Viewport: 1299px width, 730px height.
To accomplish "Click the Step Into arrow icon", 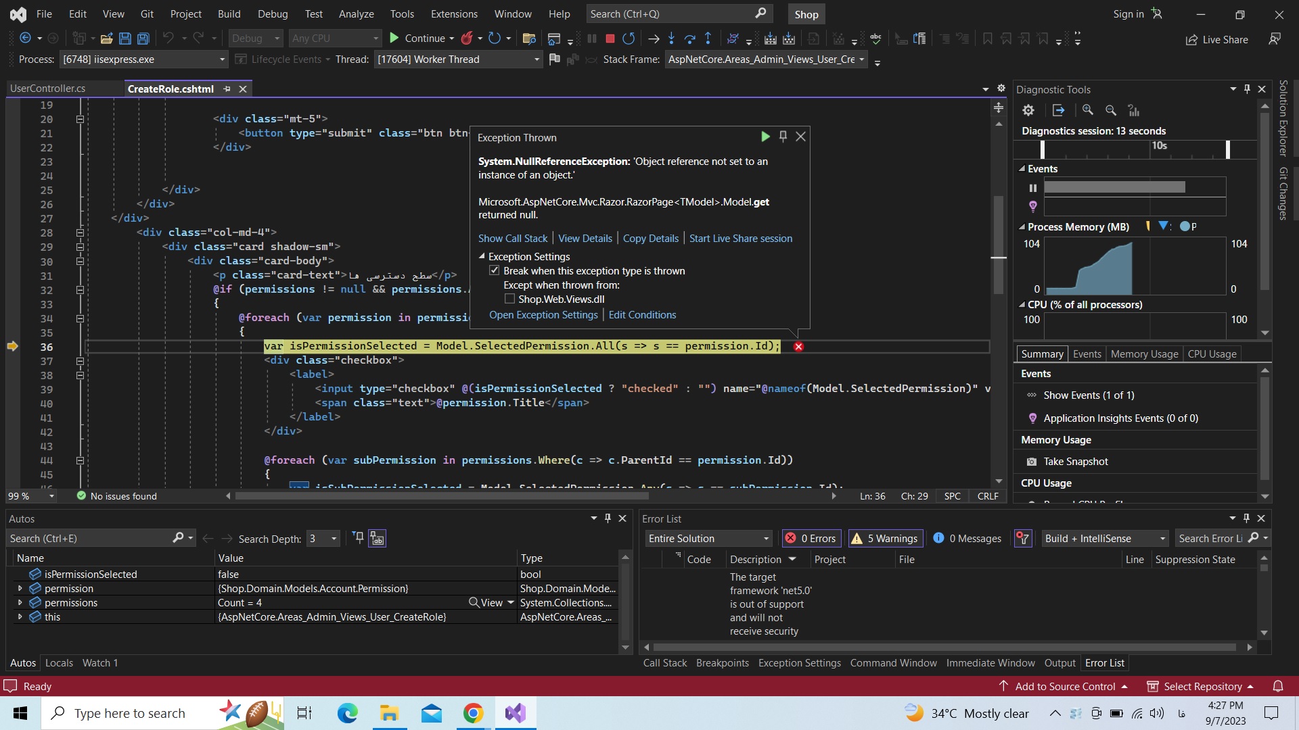I will click(671, 39).
